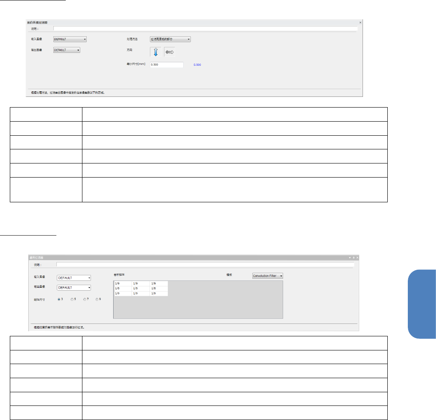Select matrix size 7 radio button
This screenshot has height=420, width=436.
coord(85,299)
